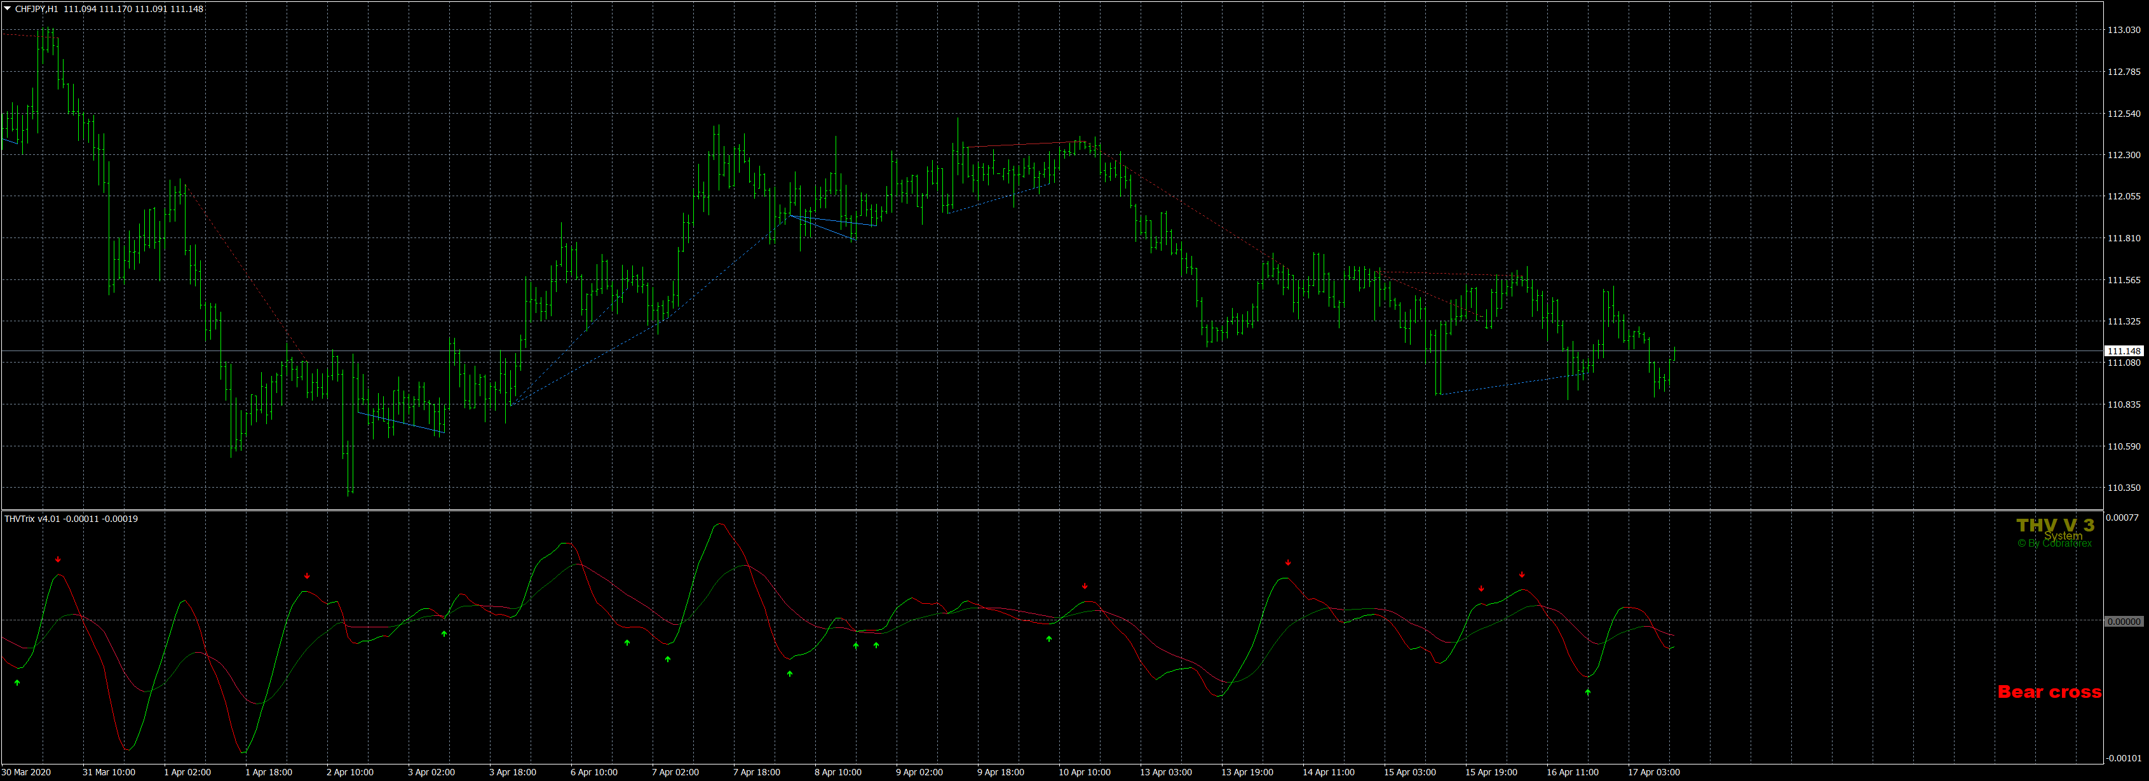
Task: Click the 113.030 price scale label
Action: pyautogui.click(x=2123, y=30)
